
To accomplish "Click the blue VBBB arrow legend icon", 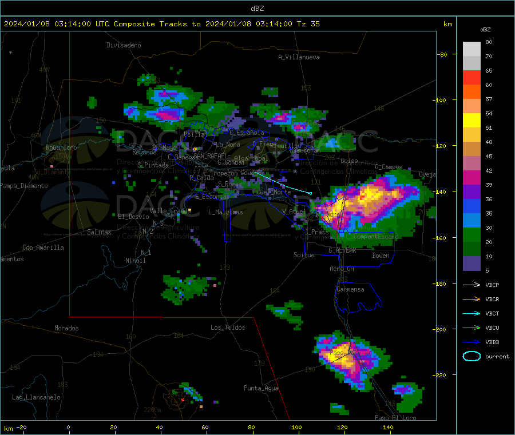I will point(472,342).
